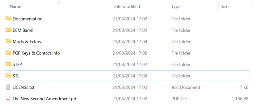
Task: Toggle sort direction arrow above Name
Action: (x=59, y=2)
